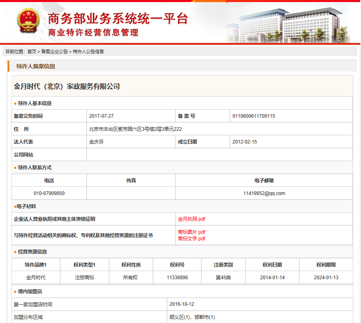Image resolution: width=361 pixels, height=323 pixels.
Task: Click 特许人基本信息 section label
Action: point(35,103)
